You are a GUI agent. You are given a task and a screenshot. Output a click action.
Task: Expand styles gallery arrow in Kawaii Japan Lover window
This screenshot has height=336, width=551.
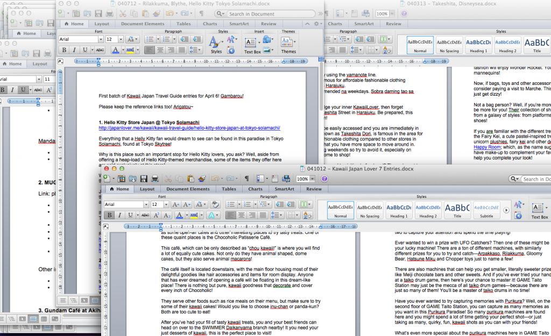tap(506, 210)
